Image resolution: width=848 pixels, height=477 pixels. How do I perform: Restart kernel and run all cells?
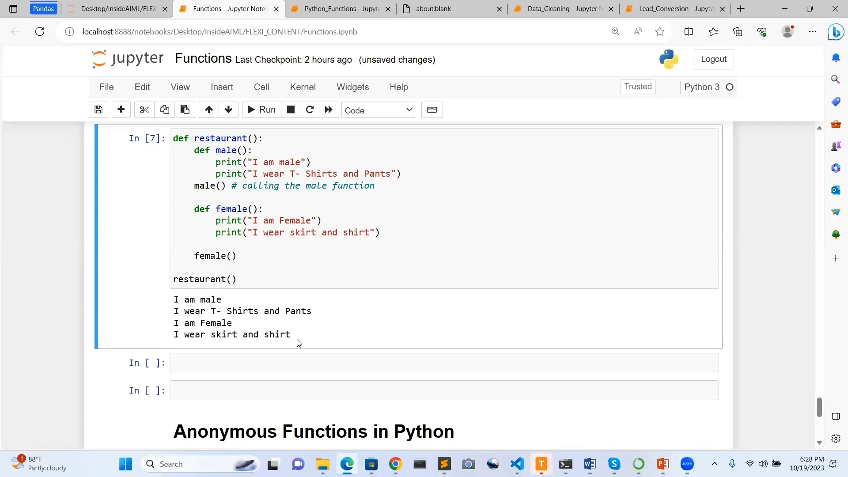(x=329, y=110)
